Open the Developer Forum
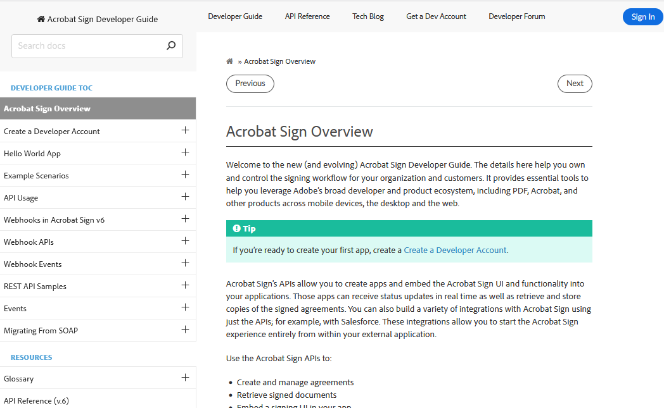This screenshot has width=664, height=408. click(x=516, y=16)
